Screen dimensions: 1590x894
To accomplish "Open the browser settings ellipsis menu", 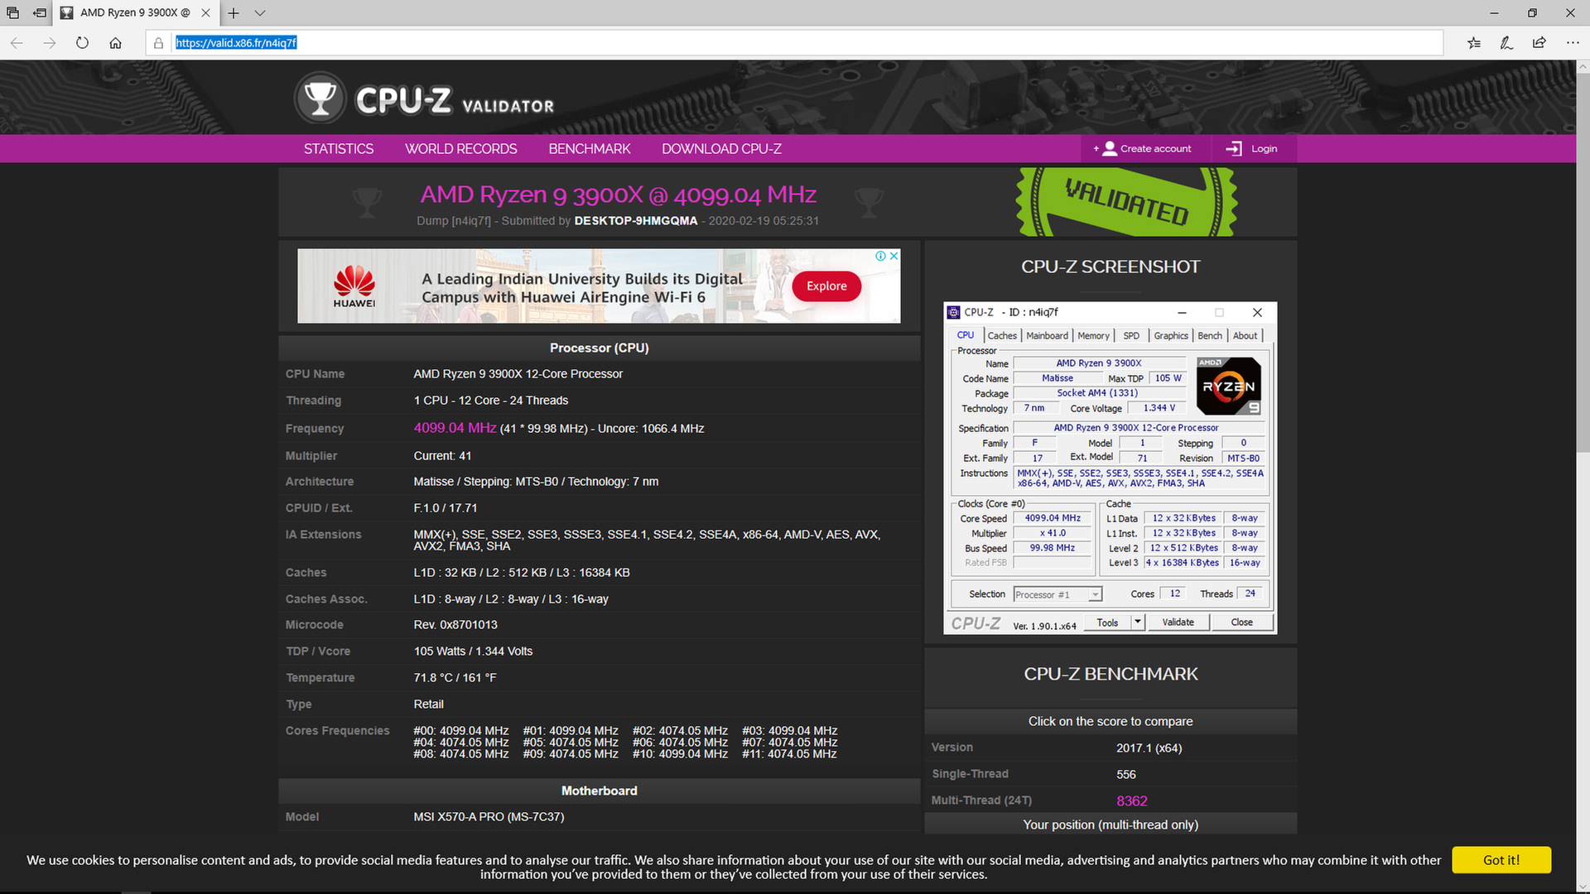I will [1573, 43].
